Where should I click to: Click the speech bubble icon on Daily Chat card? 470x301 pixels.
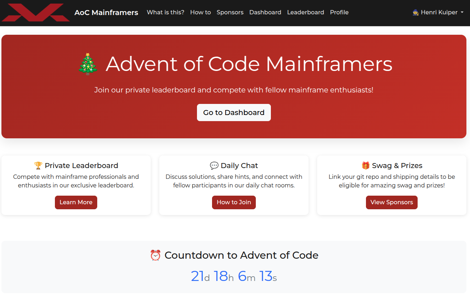[214, 165]
